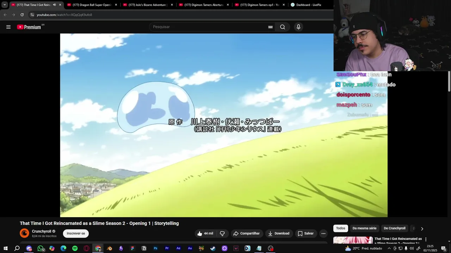Switch to JoJo's Bizarre Adventure tab
Viewport: 451px width, 253px height.
(147, 5)
